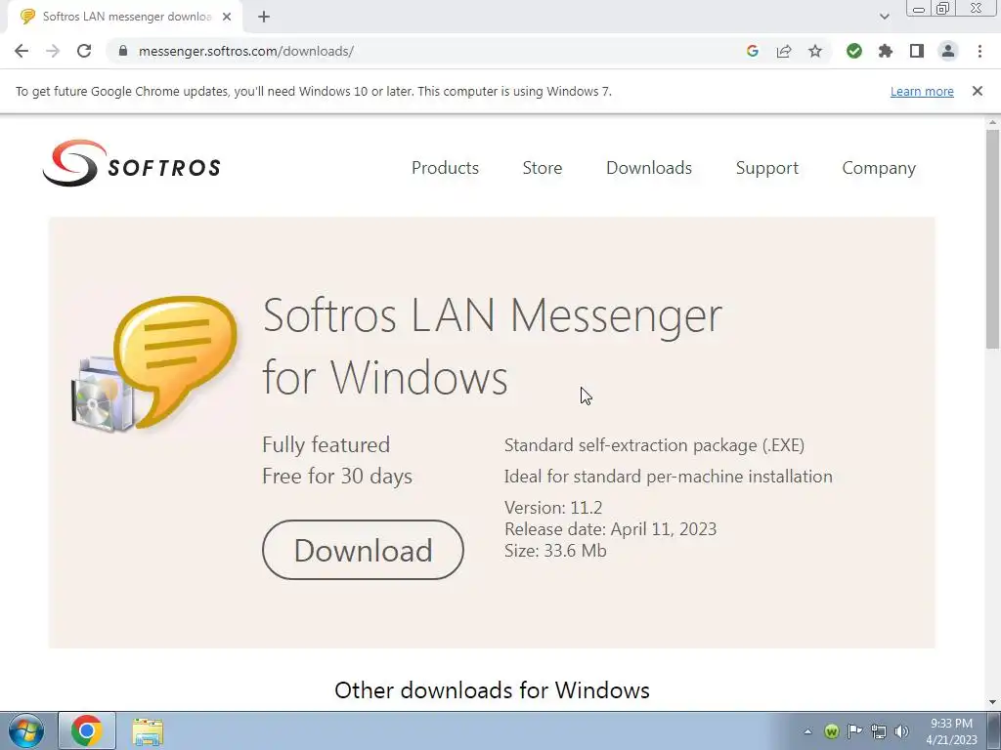Click the forward navigation arrow
Viewport: 1001px width, 750px height.
(53, 51)
